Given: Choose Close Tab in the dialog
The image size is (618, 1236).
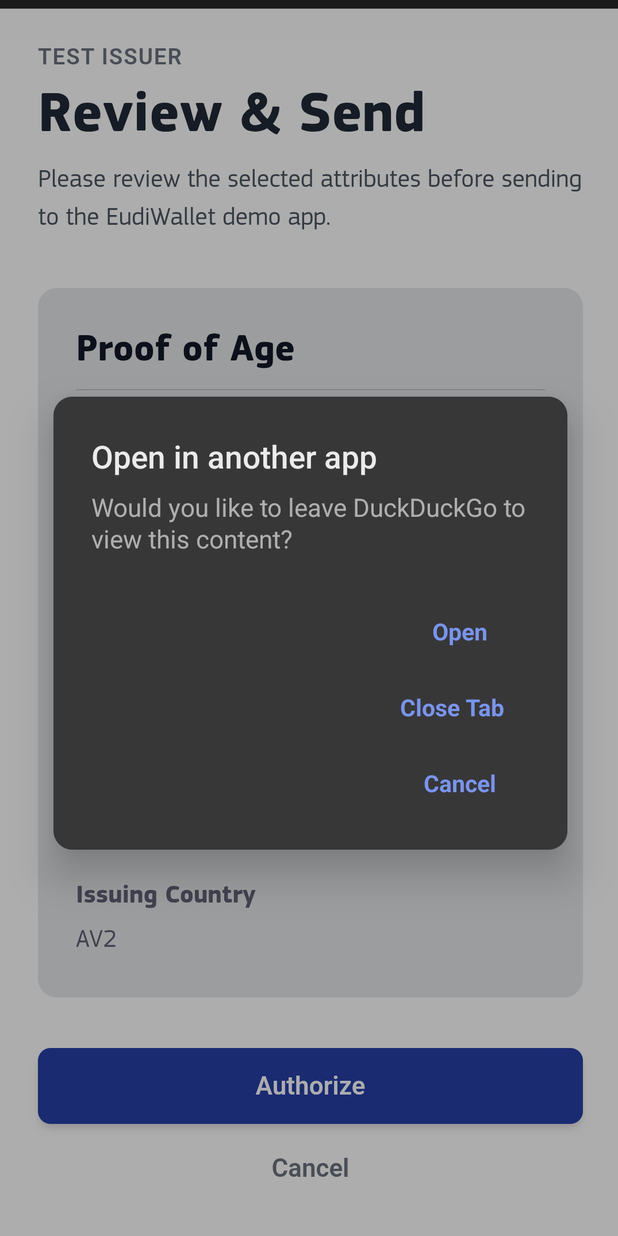Looking at the screenshot, I should pyautogui.click(x=452, y=708).
